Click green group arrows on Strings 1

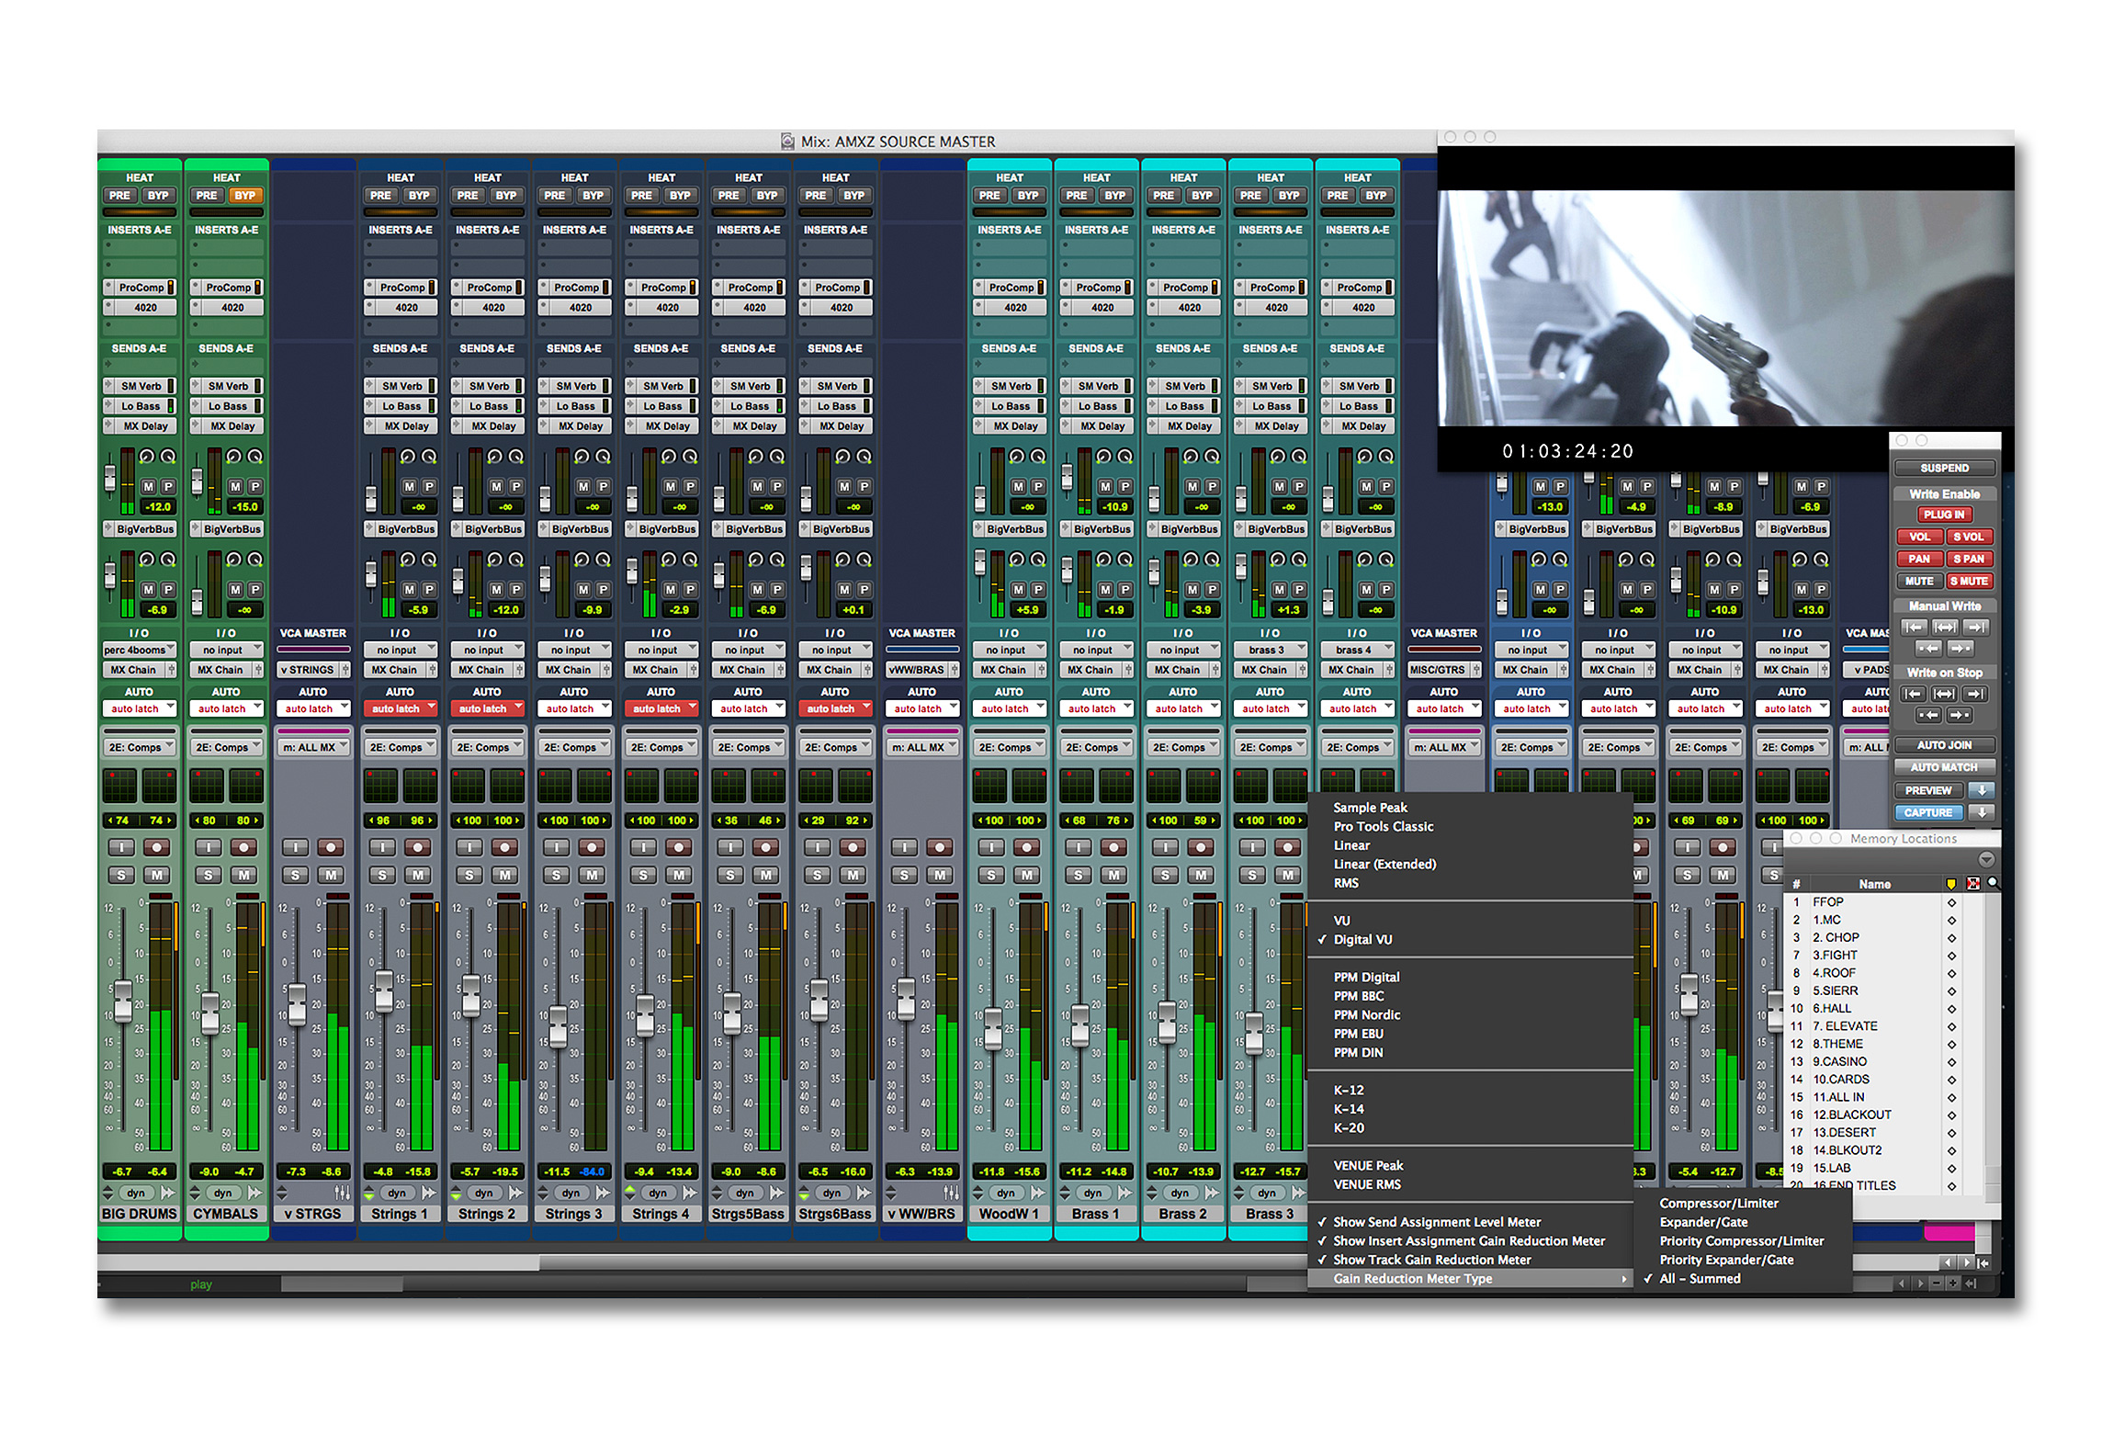[x=368, y=1193]
